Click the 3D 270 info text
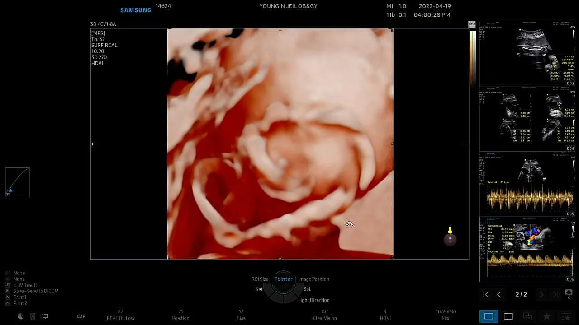Viewport: 579px width, 325px height. point(99,57)
